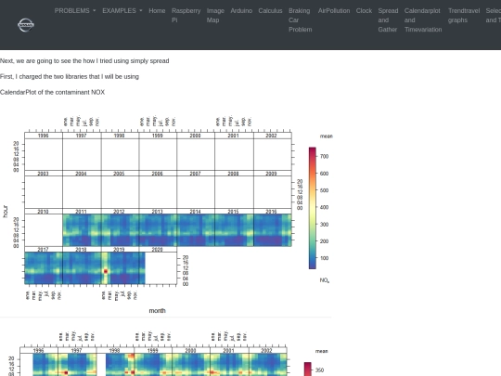Image resolution: width=501 pixels, height=376 pixels.
Task: Open the Calendarplot and Timevariation page
Action: [x=423, y=19]
